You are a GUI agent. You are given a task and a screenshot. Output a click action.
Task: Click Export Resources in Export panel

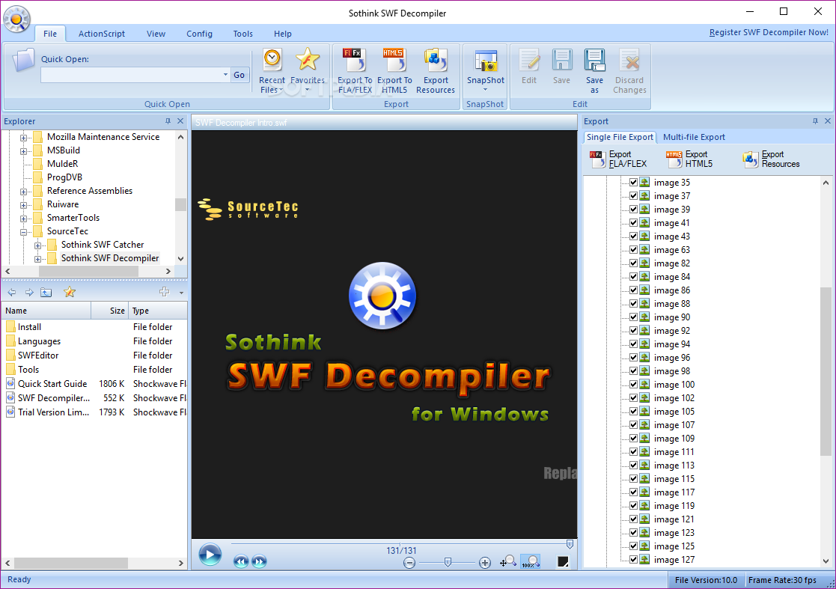point(772,159)
